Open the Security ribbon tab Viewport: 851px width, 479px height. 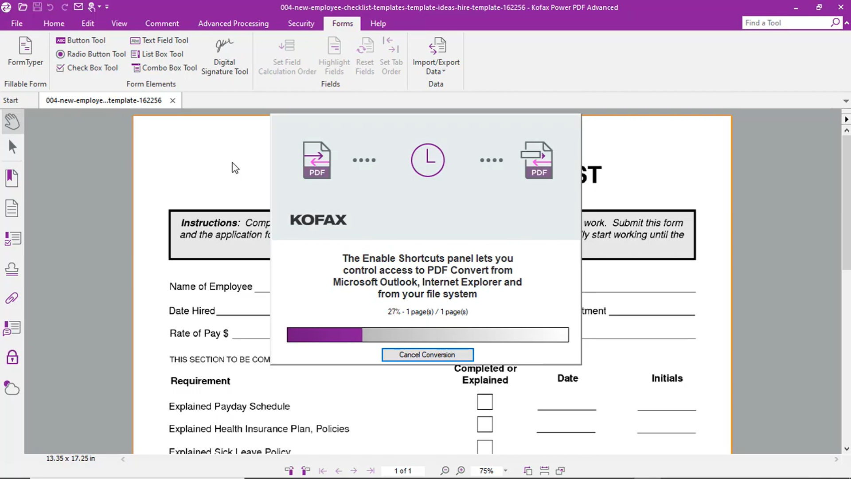click(x=301, y=24)
